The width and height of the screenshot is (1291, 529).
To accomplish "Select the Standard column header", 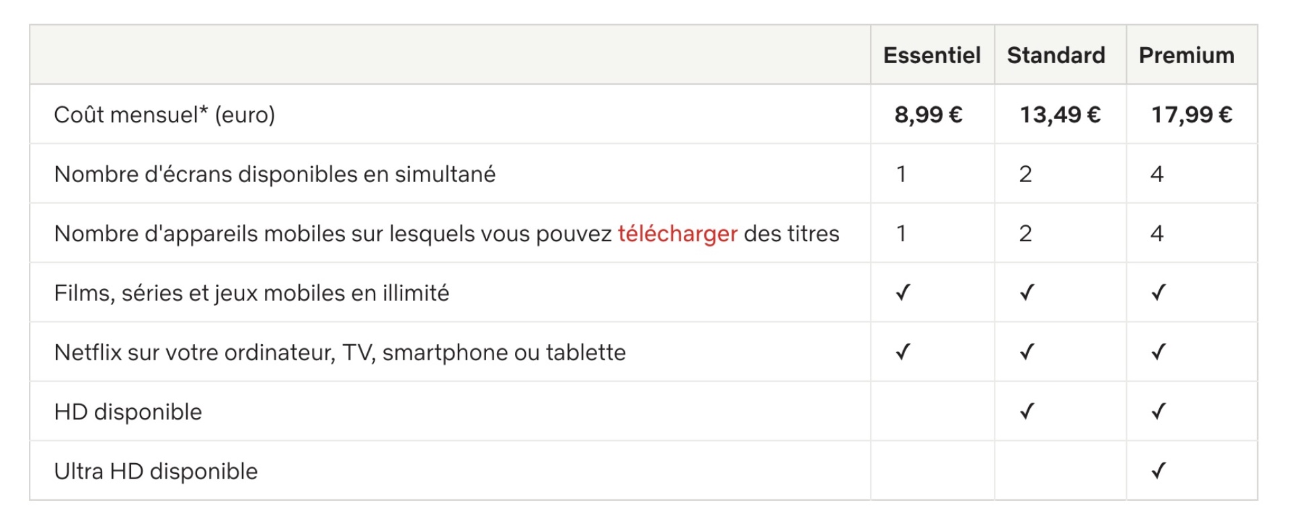I will click(1056, 55).
